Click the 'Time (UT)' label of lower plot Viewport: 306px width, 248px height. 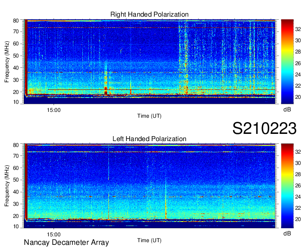click(149, 240)
